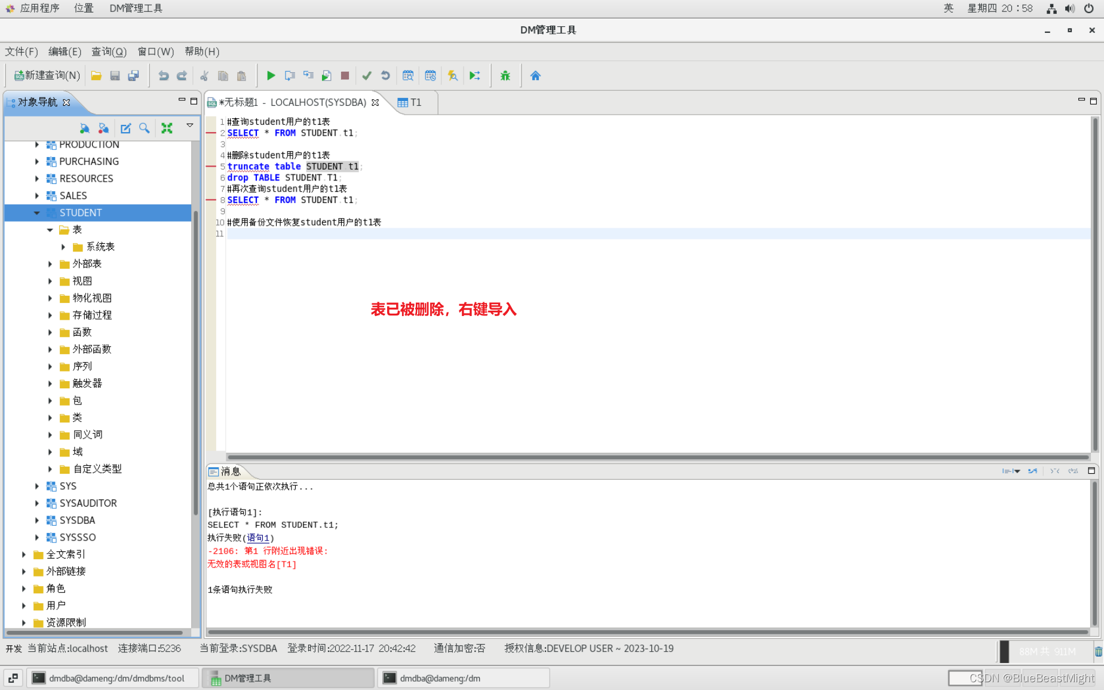Image resolution: width=1104 pixels, height=690 pixels.
Task: Click the search icon in the object navigation panel
Action: 144,128
